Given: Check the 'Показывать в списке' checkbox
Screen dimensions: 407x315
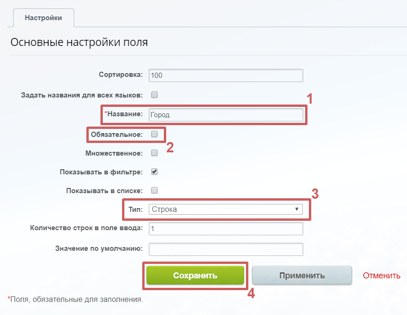Looking at the screenshot, I should (x=154, y=191).
